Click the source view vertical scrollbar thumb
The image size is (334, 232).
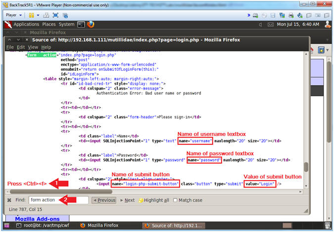point(306,167)
